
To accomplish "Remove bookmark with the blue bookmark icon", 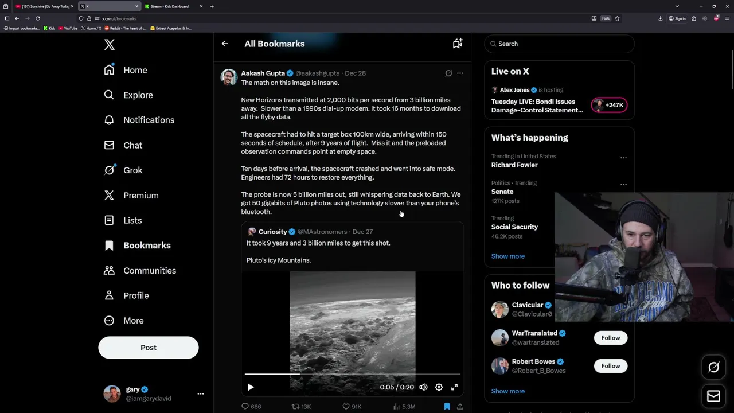I will (x=447, y=406).
